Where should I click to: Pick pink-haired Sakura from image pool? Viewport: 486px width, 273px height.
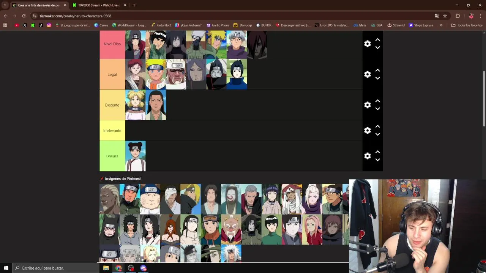click(x=312, y=230)
